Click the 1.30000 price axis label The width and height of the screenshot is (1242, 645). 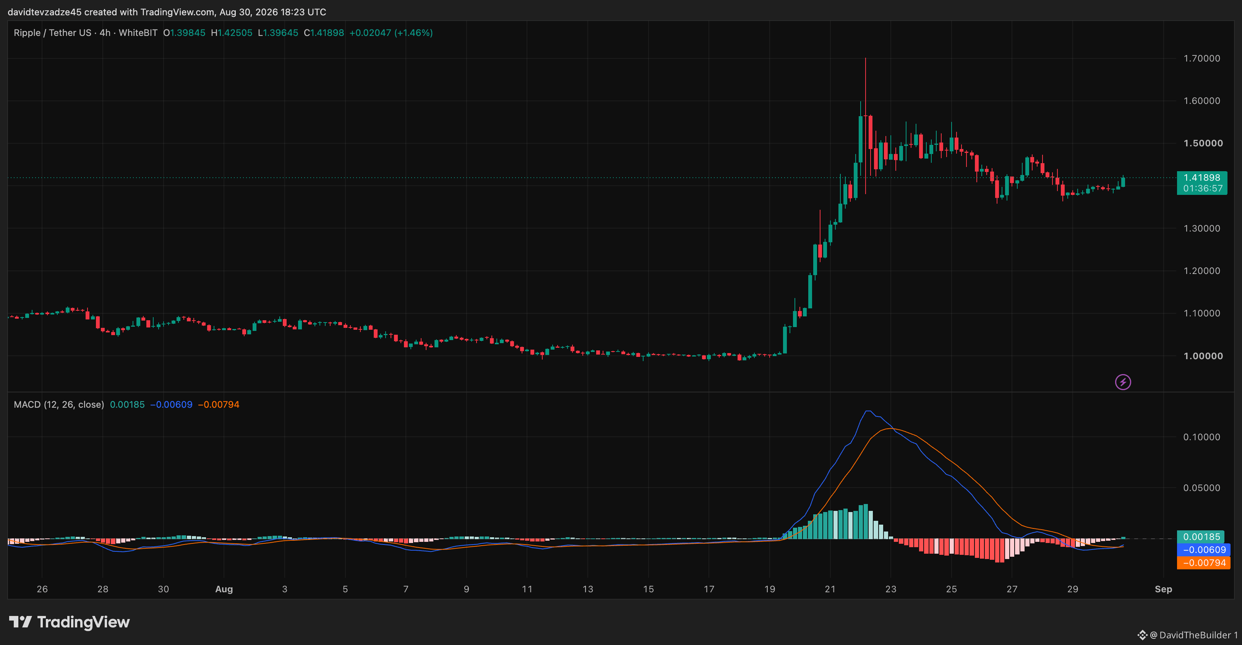pyautogui.click(x=1202, y=229)
